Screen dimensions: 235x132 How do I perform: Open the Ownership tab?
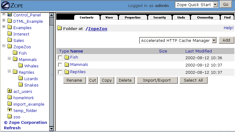(x=205, y=18)
